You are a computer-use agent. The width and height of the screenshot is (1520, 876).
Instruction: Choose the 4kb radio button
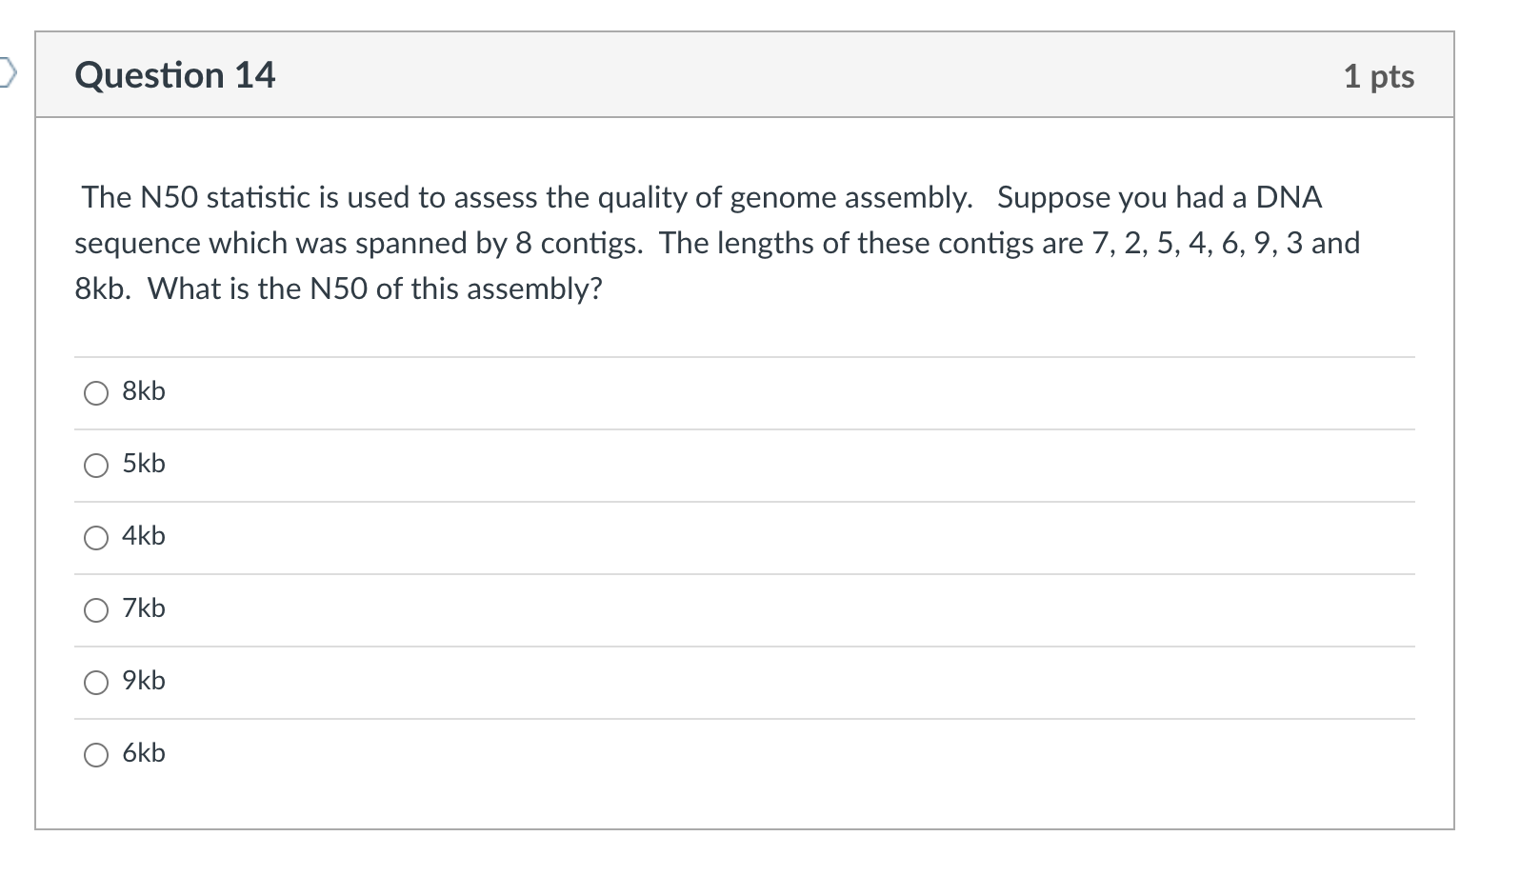[x=96, y=537]
